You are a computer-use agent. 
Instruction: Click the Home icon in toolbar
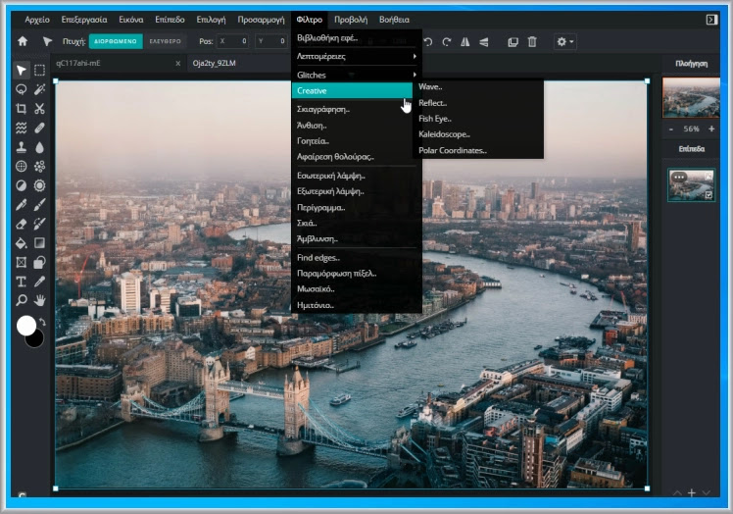click(x=23, y=41)
